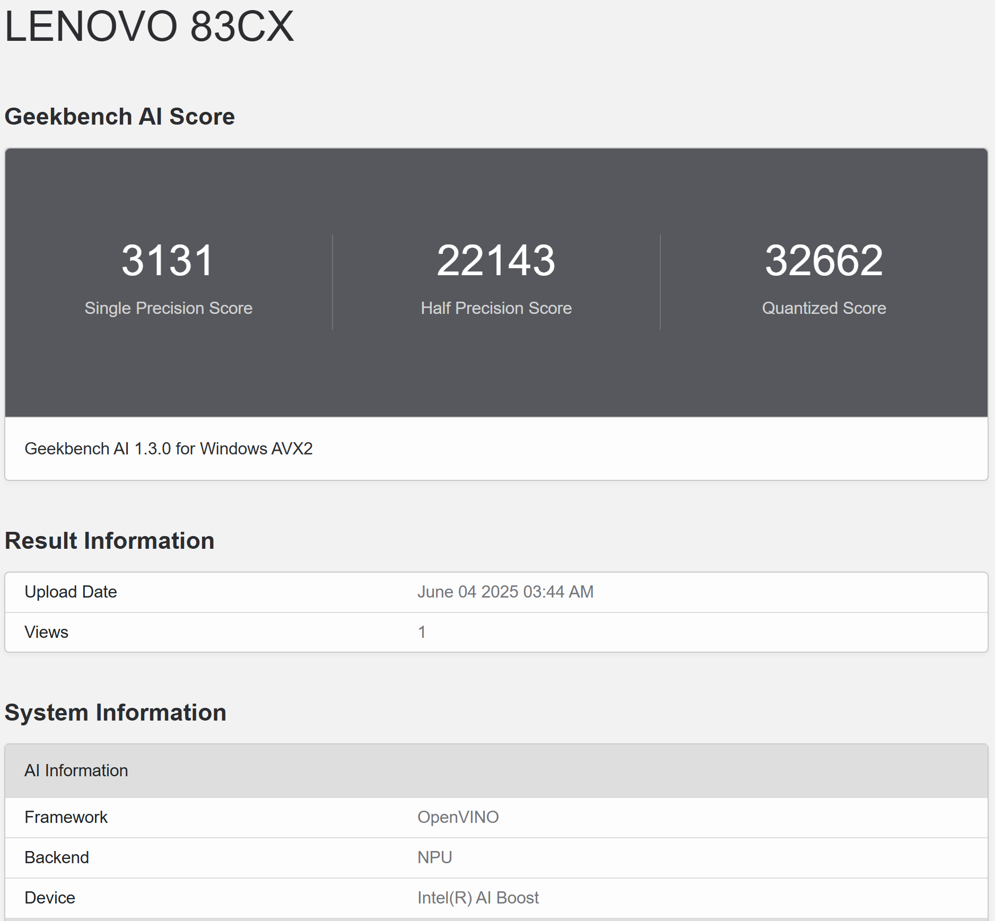This screenshot has width=995, height=921.
Task: Click the LENOVO 83CX page title
Action: tap(149, 27)
